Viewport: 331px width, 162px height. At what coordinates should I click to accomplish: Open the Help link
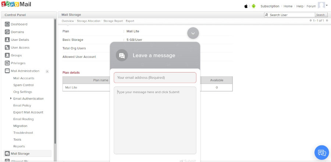click(x=300, y=6)
